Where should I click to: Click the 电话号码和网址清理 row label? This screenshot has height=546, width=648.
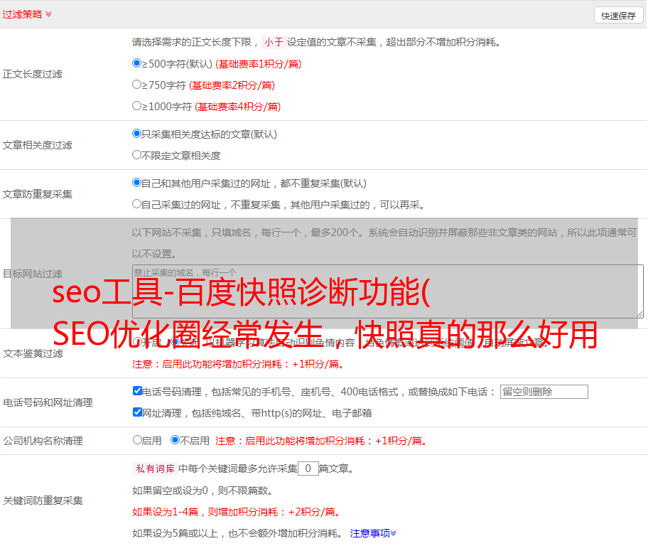(48, 402)
